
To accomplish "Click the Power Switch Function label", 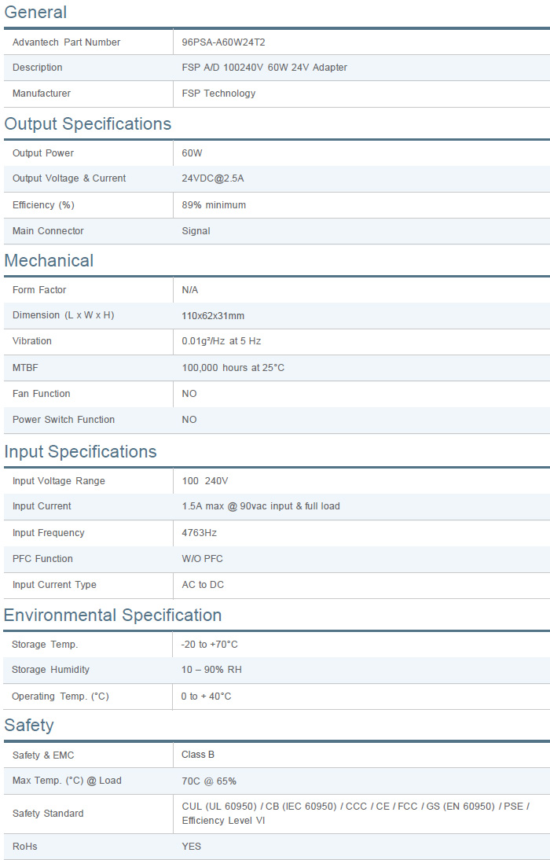I will (64, 420).
